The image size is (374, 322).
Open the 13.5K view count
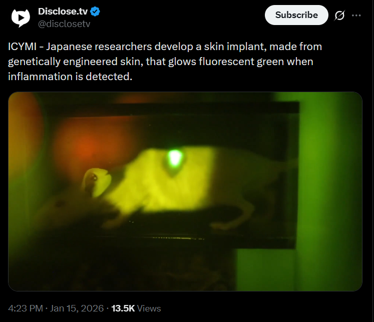coord(123,308)
